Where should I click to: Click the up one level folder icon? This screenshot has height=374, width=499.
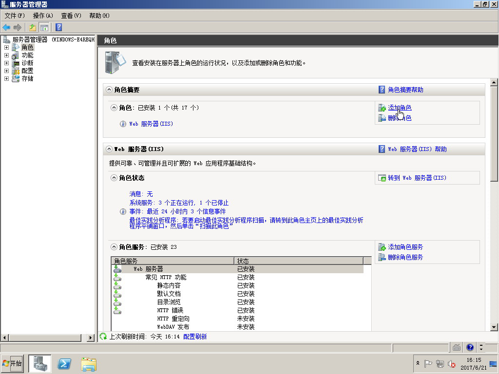[32, 28]
